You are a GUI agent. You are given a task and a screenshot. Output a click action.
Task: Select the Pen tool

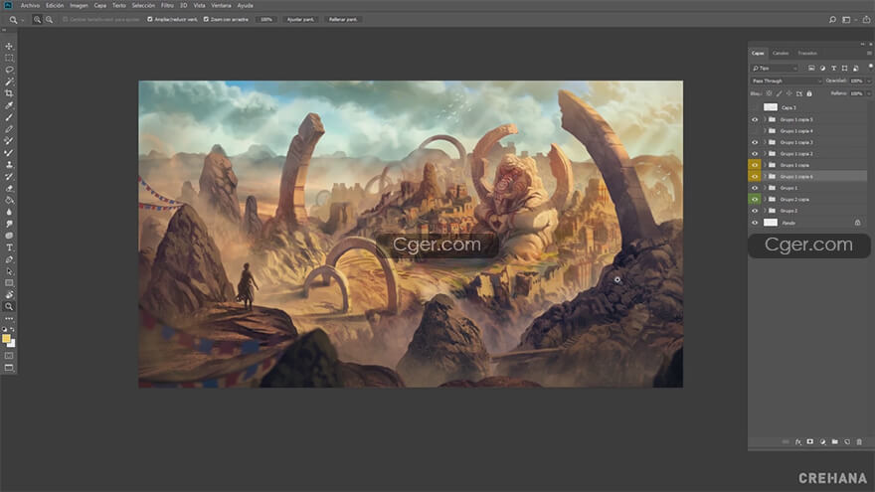coord(9,259)
